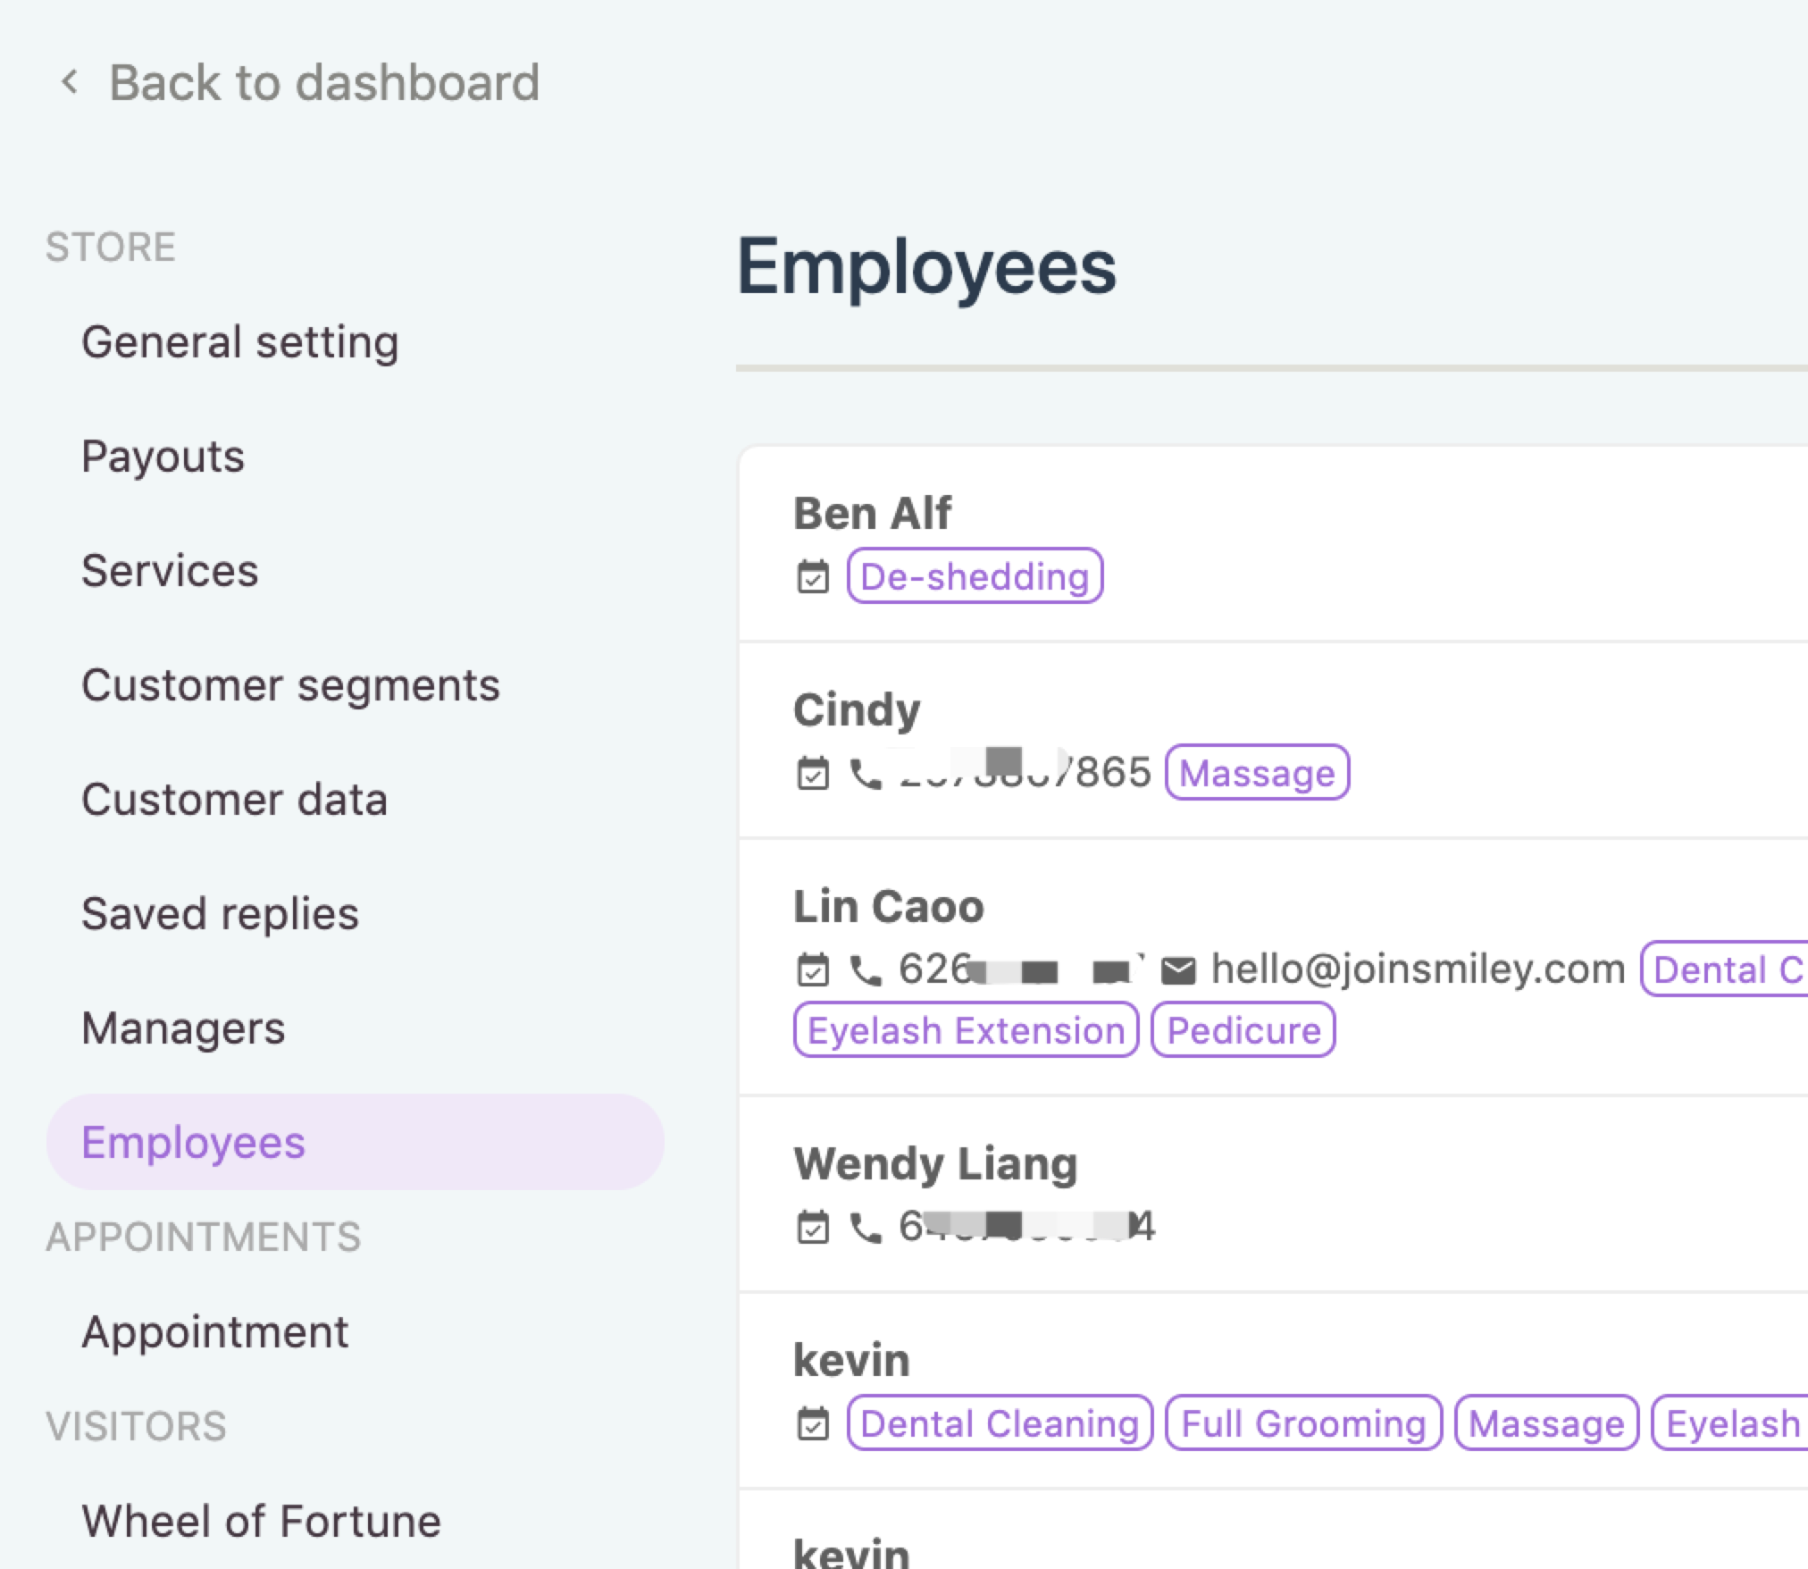
Task: Select the Lin Caoo employee name
Action: click(889, 907)
